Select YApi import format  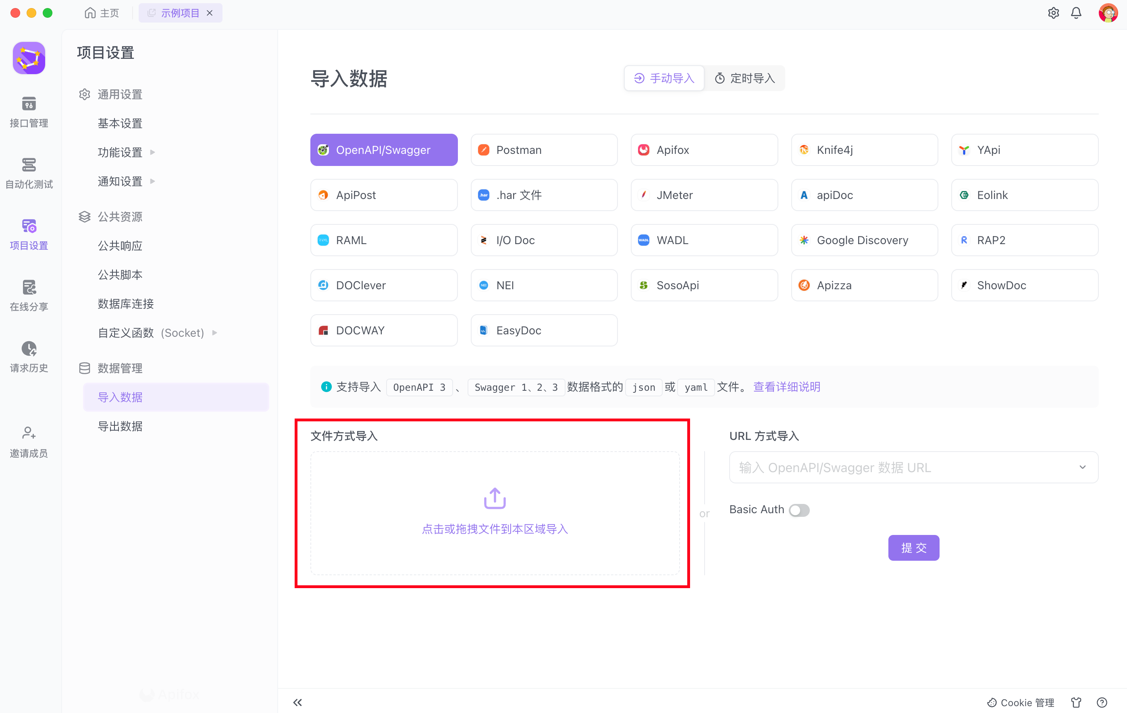point(1025,150)
